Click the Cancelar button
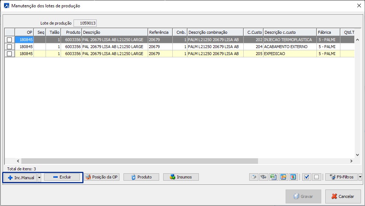 pos(343,196)
